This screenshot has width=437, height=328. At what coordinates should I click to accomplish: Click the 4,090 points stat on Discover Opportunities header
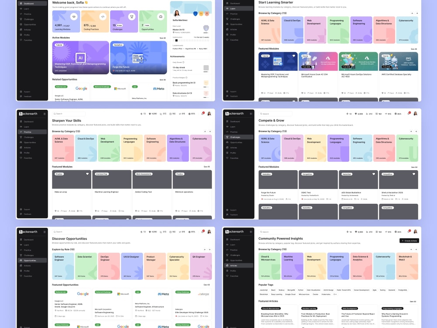click(153, 232)
